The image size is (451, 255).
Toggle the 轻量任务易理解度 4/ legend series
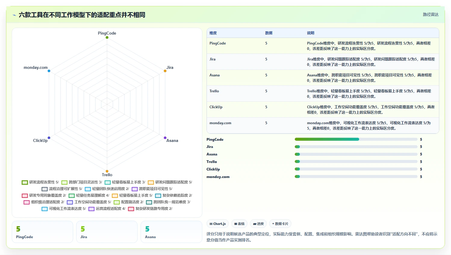click(89, 195)
